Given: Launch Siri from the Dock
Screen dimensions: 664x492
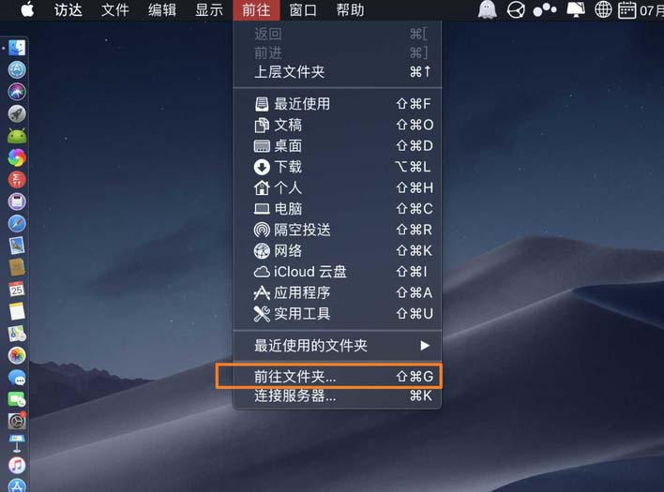Looking at the screenshot, I should pyautogui.click(x=17, y=92).
